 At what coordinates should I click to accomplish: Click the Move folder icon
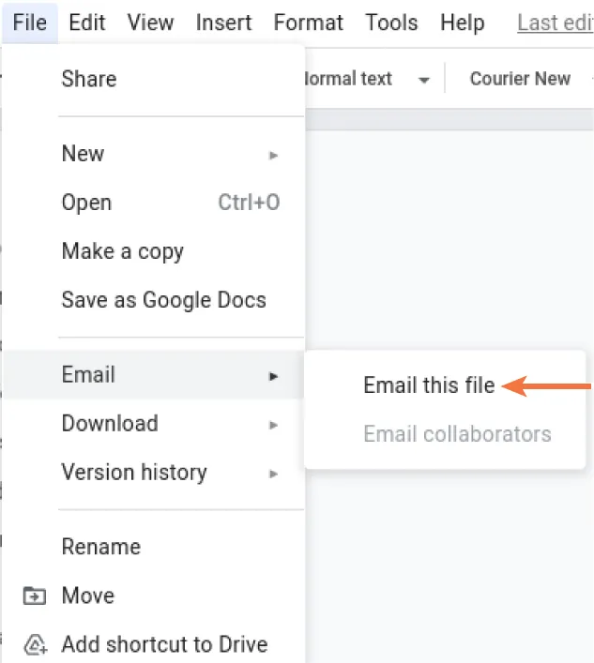coord(34,595)
